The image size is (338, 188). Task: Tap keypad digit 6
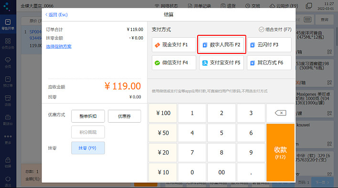pos(251,133)
